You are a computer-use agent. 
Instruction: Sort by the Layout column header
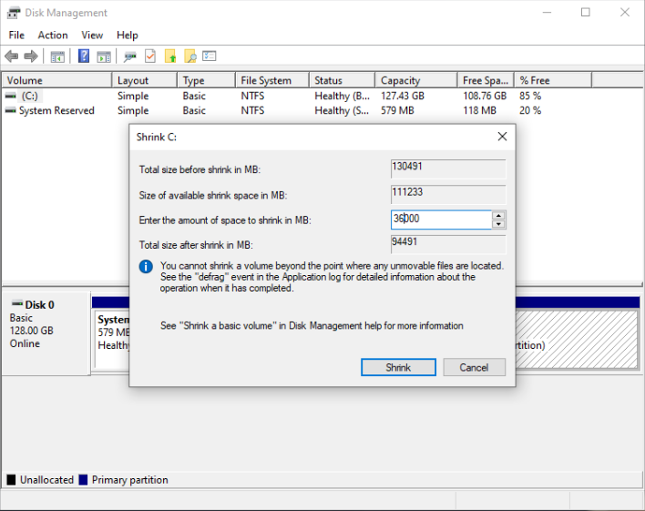(x=144, y=80)
